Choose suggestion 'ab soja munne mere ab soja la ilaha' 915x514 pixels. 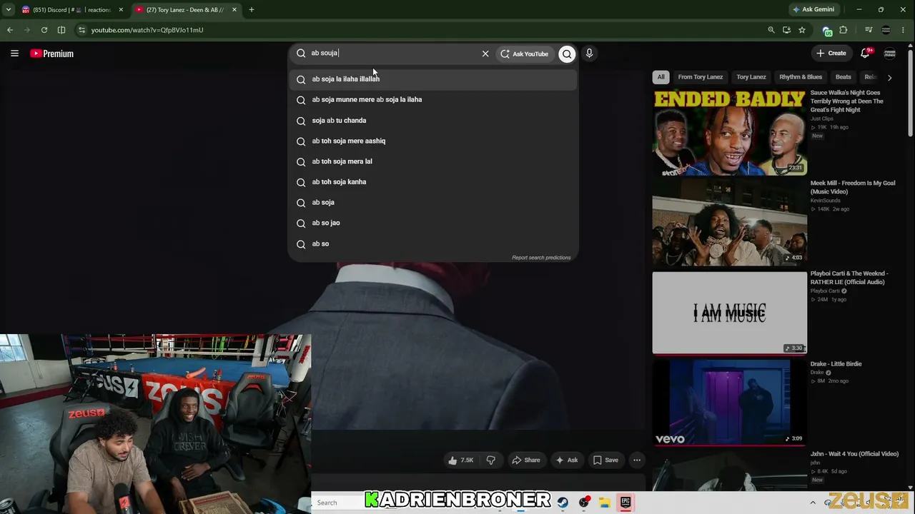click(432, 100)
